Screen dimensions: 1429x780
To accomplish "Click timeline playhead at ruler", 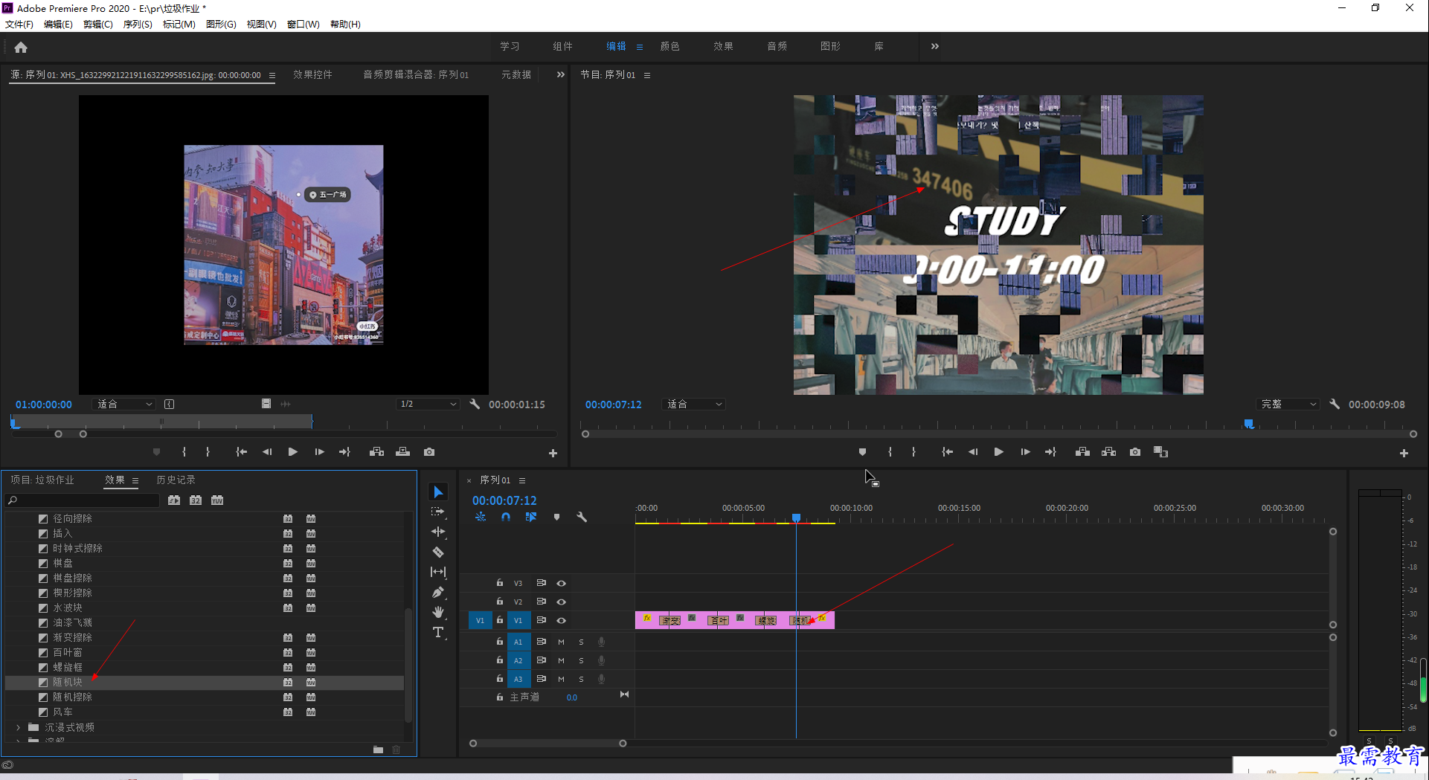I will coord(796,518).
